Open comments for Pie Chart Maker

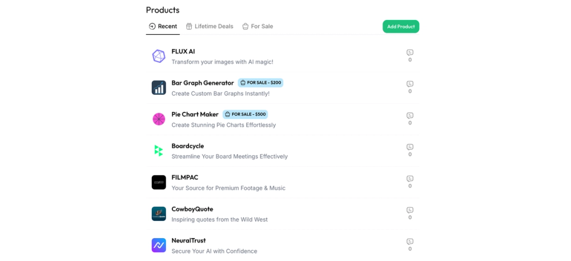(410, 119)
